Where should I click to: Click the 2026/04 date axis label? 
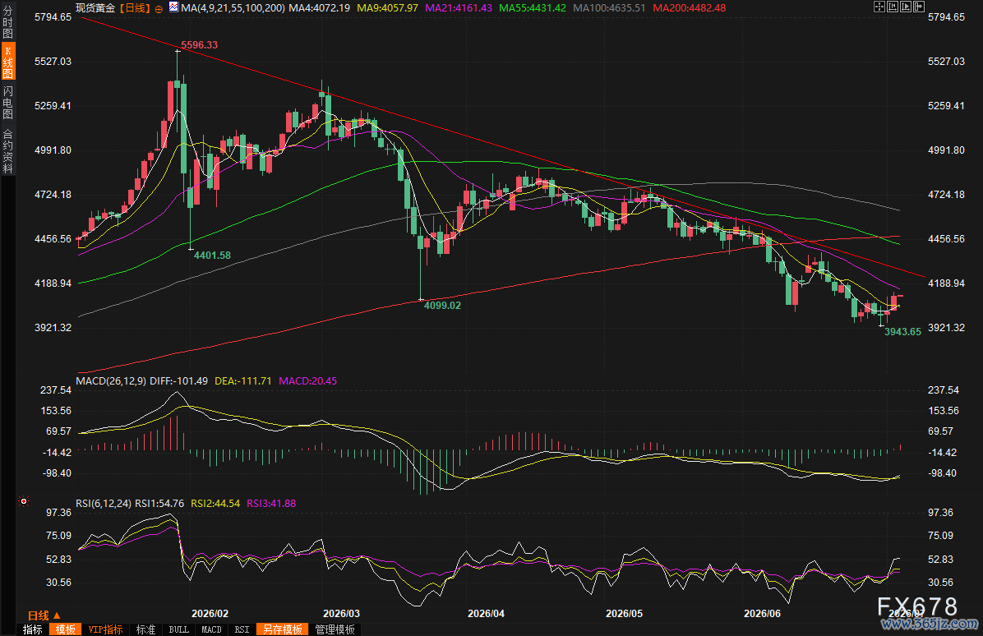coord(486,614)
